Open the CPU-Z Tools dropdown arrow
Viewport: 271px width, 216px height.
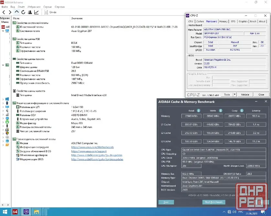tap(234, 94)
